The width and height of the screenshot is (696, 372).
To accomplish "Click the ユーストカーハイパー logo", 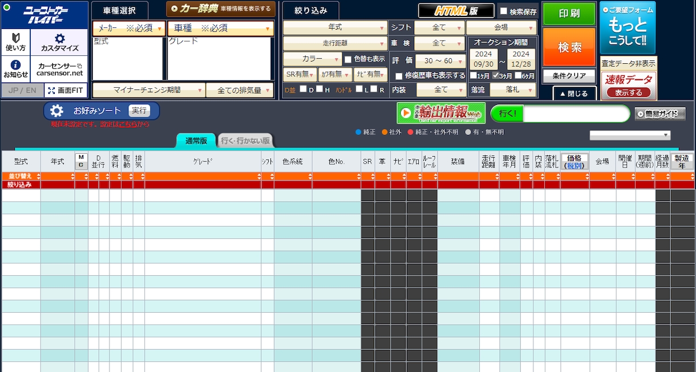I will click(44, 15).
